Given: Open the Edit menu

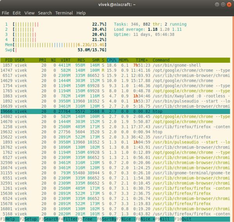Looking at the screenshot, I should click(16, 13).
